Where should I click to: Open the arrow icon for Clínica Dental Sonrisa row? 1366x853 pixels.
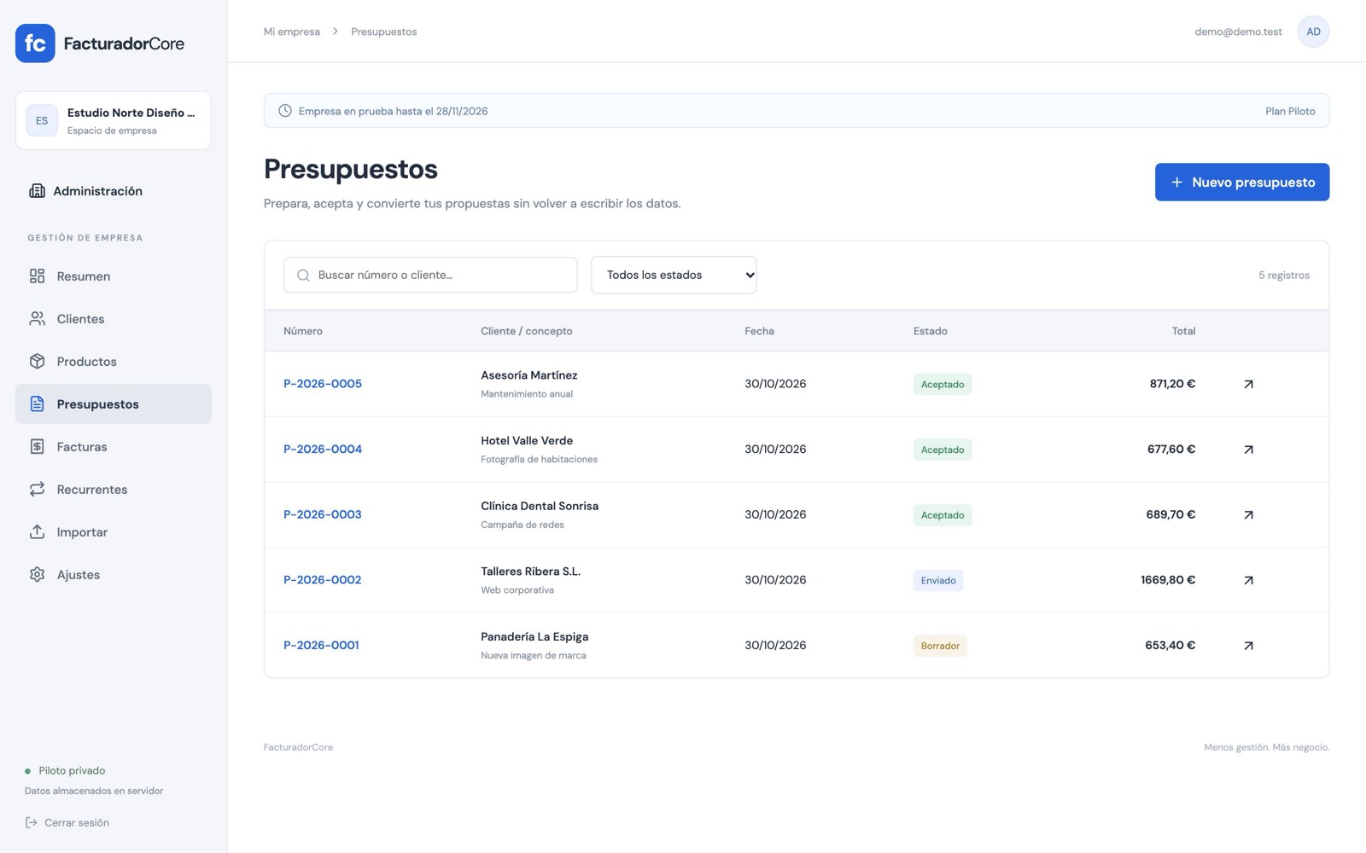(x=1248, y=515)
